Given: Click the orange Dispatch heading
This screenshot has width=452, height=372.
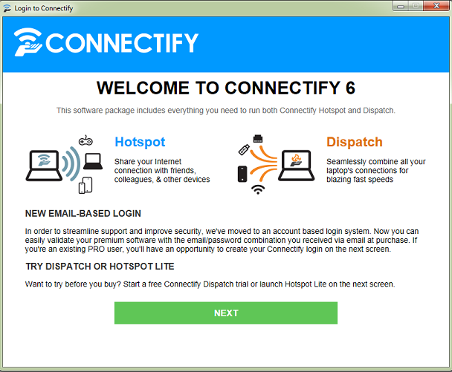Looking at the screenshot, I should point(355,142).
